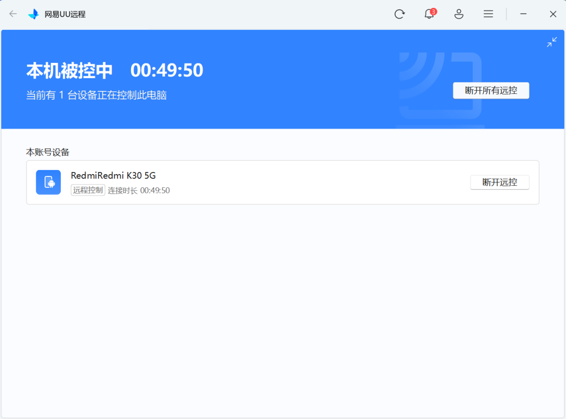Viewport: 566px width, 419px height.
Task: Click the red notification badge showing 3
Action: [433, 10]
